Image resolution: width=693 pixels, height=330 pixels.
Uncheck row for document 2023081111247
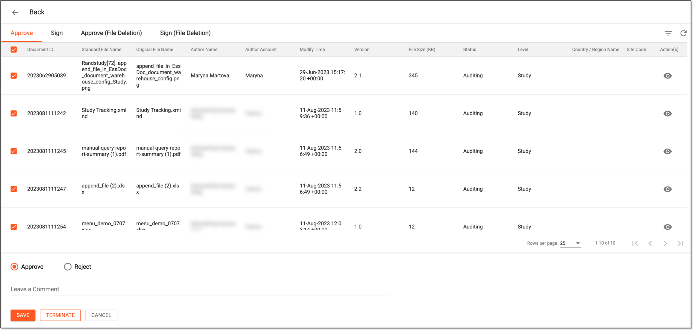pyautogui.click(x=14, y=189)
